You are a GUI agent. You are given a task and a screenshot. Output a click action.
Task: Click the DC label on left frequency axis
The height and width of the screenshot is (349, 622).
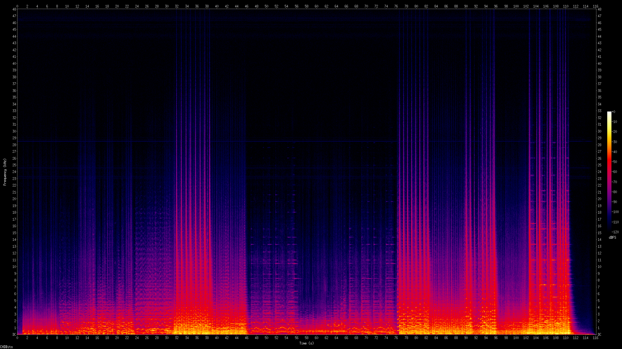point(14,335)
